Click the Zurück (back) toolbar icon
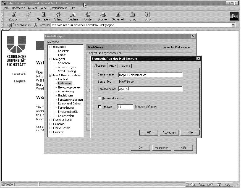The width and height of the screenshot is (241, 188). point(13,15)
